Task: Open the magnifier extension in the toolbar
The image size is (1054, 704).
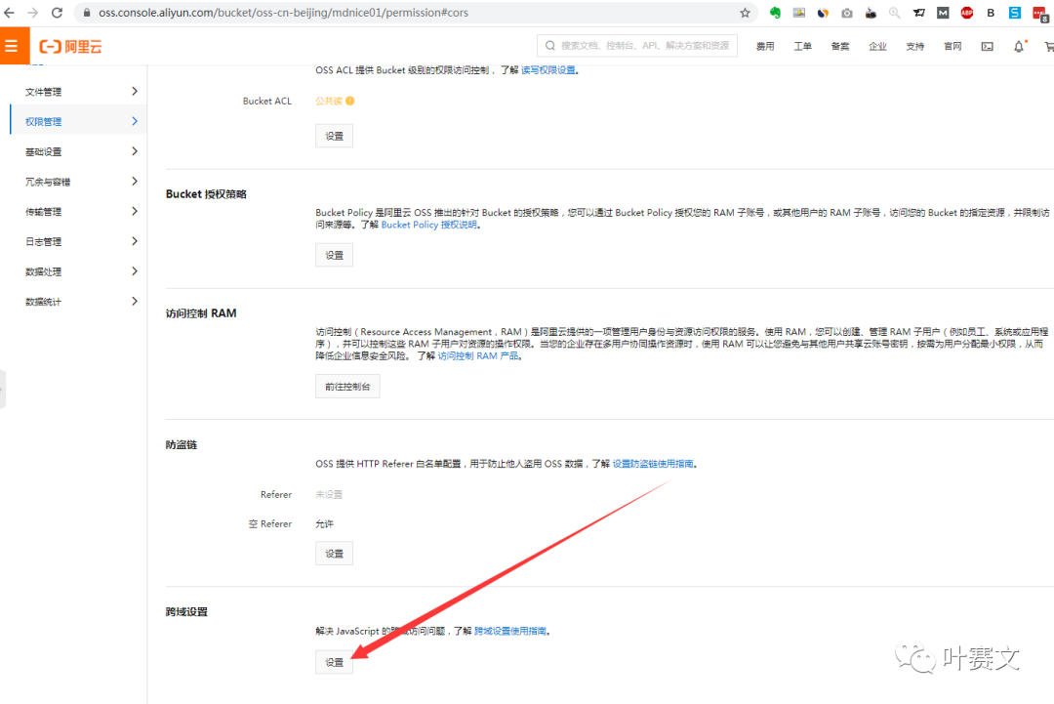Action: click(x=894, y=13)
